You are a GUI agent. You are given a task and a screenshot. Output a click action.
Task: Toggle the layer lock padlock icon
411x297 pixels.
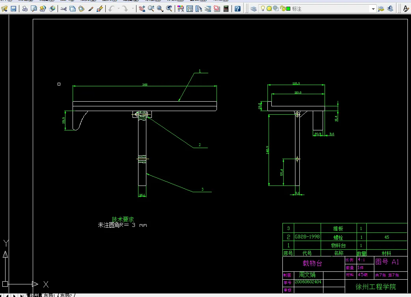click(282, 8)
